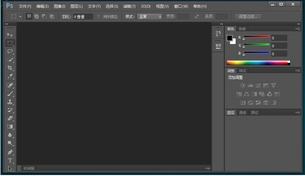
Task: Click the swap width and height icon
Action: coord(197,16)
